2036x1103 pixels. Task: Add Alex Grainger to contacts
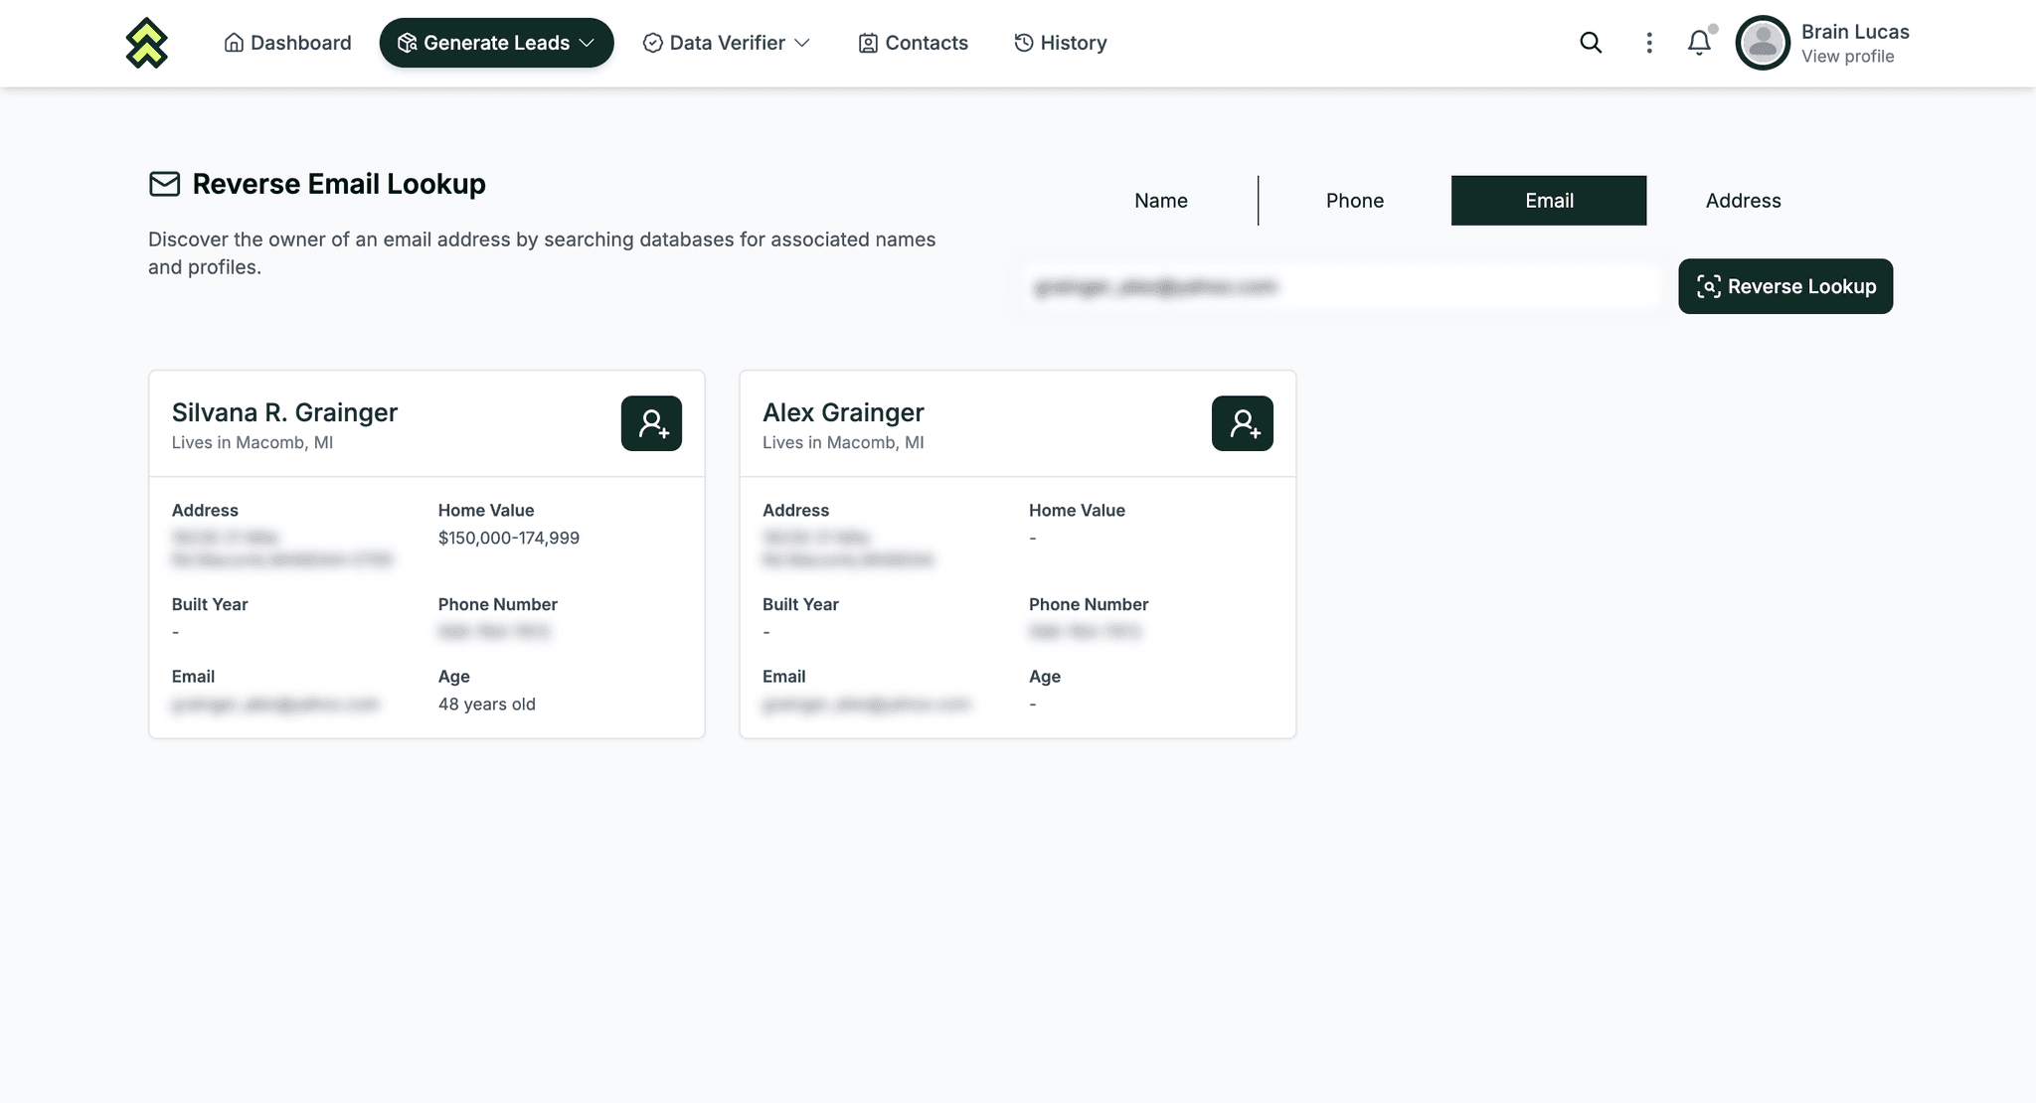(1243, 423)
